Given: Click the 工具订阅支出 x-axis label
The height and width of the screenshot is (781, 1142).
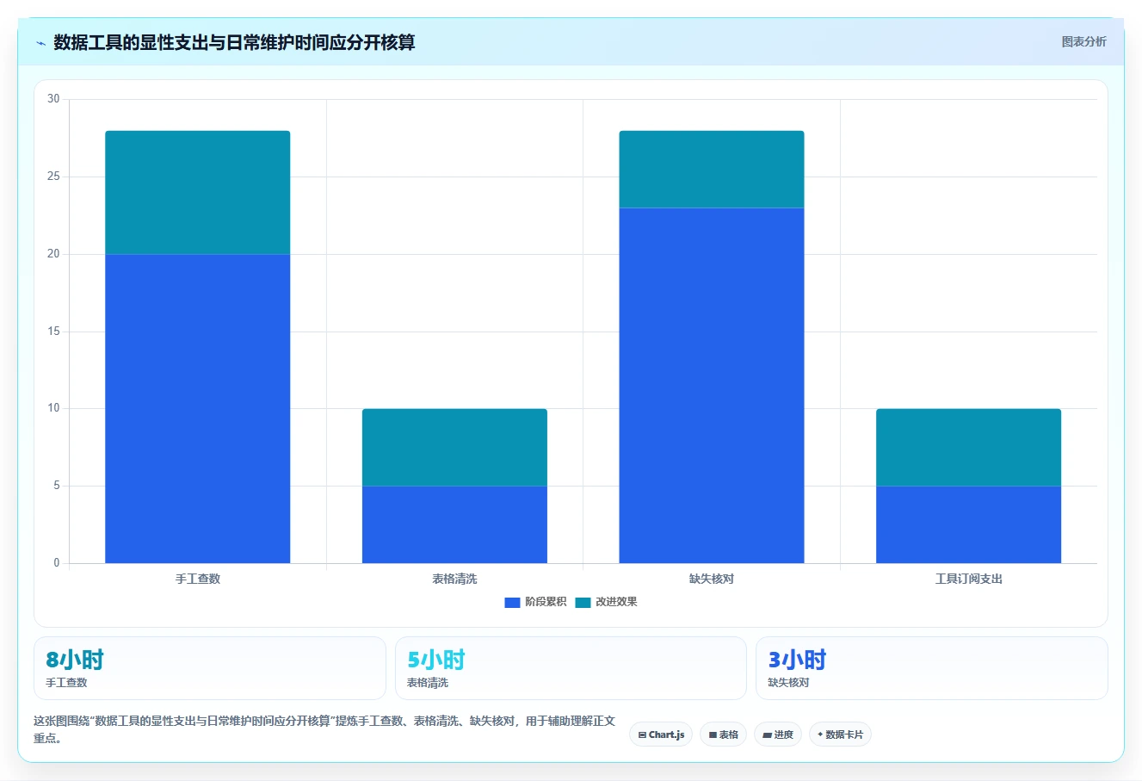Looking at the screenshot, I should point(969,579).
